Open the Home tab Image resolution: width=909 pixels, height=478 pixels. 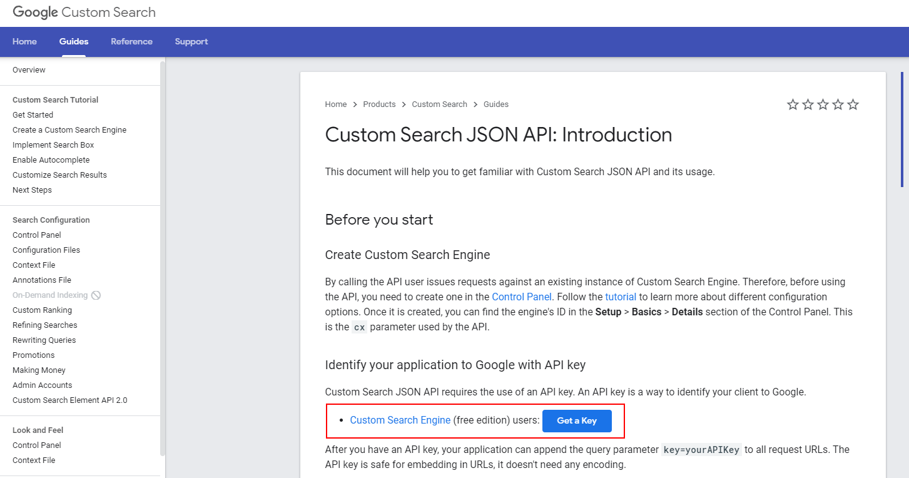click(x=24, y=42)
